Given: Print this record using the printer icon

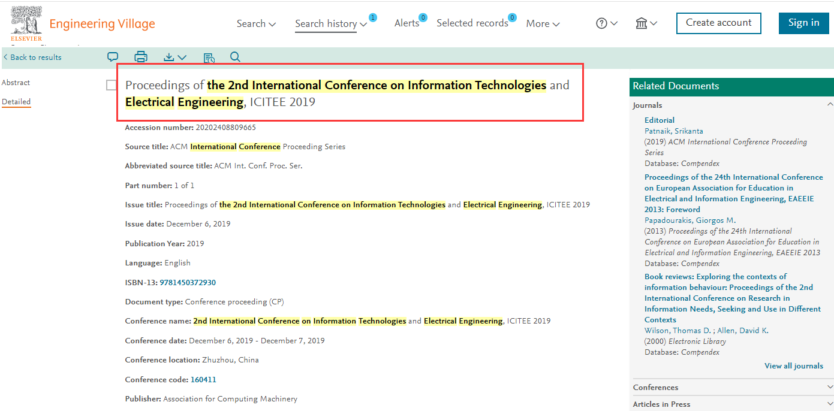Looking at the screenshot, I should click(141, 57).
